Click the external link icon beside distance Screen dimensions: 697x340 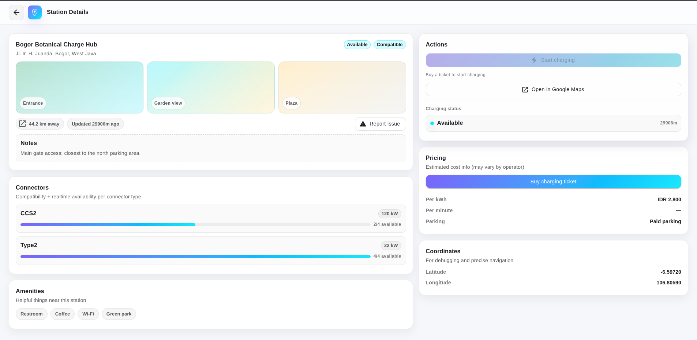click(22, 124)
